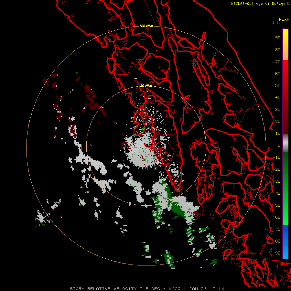The image size is (291, 291).
Task: Click the 50 NMI range ring label
Action: (x=146, y=86)
